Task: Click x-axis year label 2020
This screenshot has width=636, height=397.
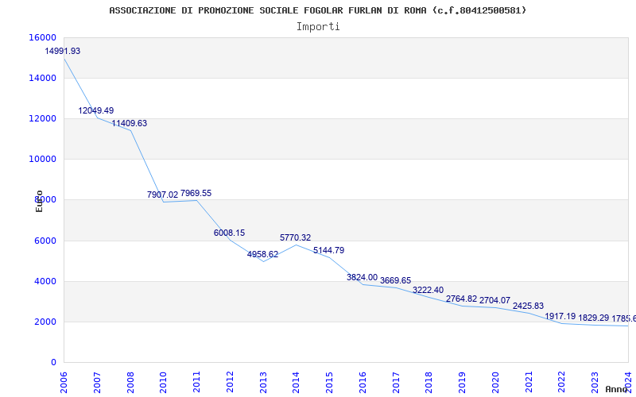Action: 495,383
